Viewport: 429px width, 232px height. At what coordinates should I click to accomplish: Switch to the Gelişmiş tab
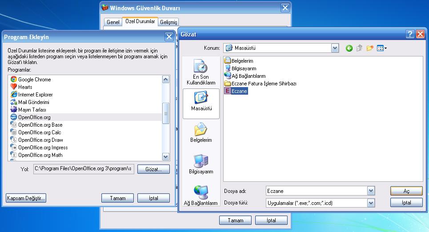[168, 22]
